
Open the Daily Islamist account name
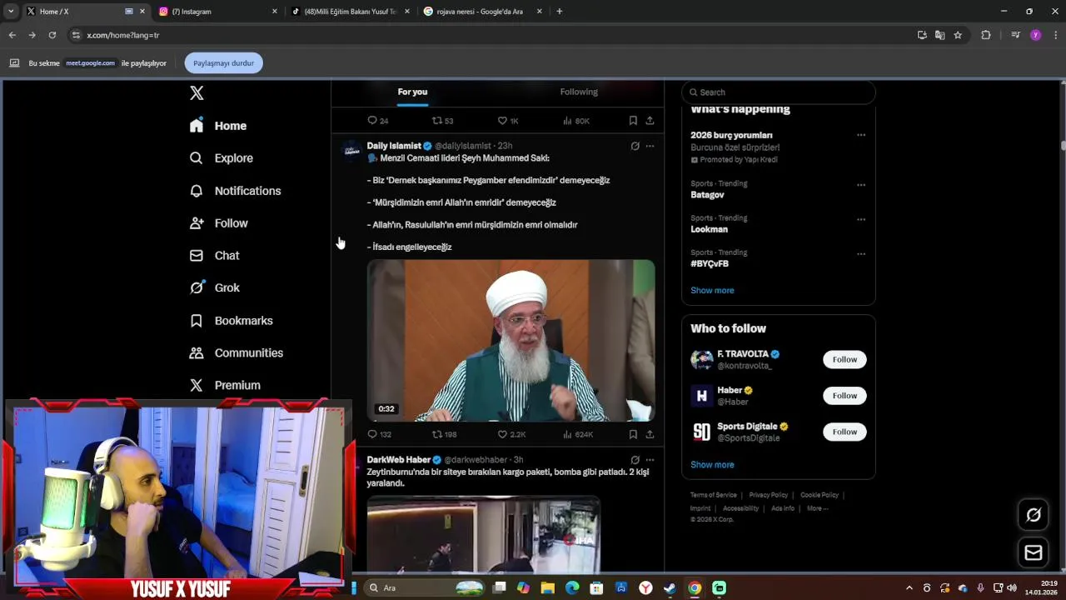pos(394,146)
